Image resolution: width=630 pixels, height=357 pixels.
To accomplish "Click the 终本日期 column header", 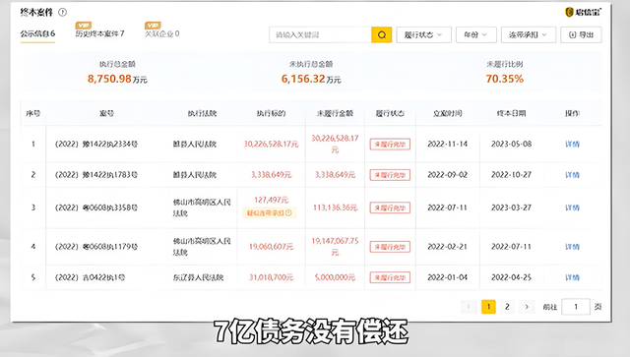I will coord(511,114).
